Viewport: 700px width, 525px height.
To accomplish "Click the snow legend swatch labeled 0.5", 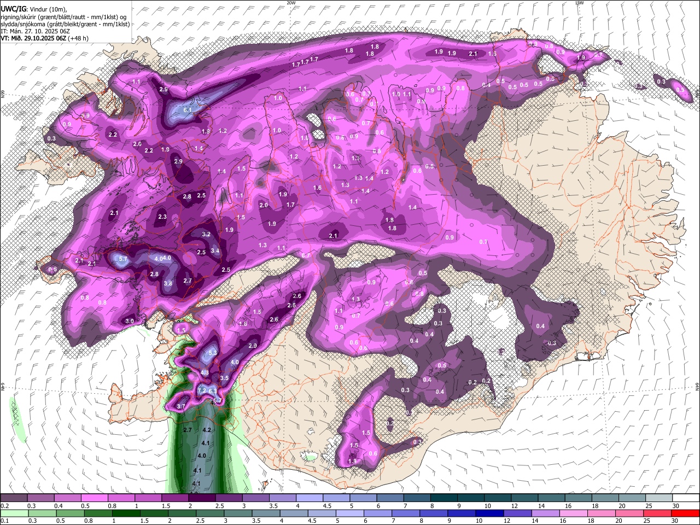I will coord(95,498).
